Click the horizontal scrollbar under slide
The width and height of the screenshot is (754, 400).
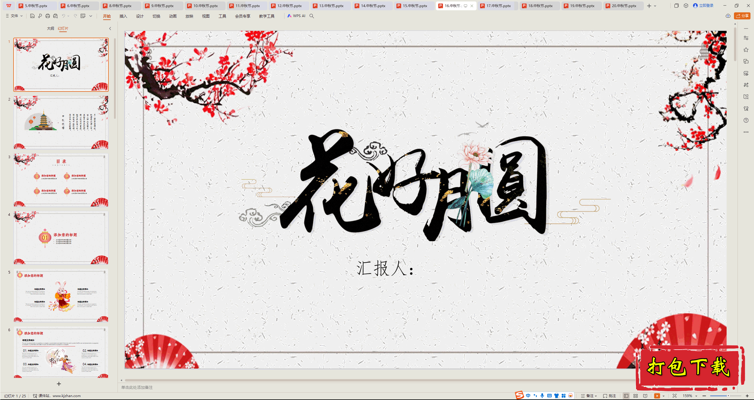click(380, 380)
